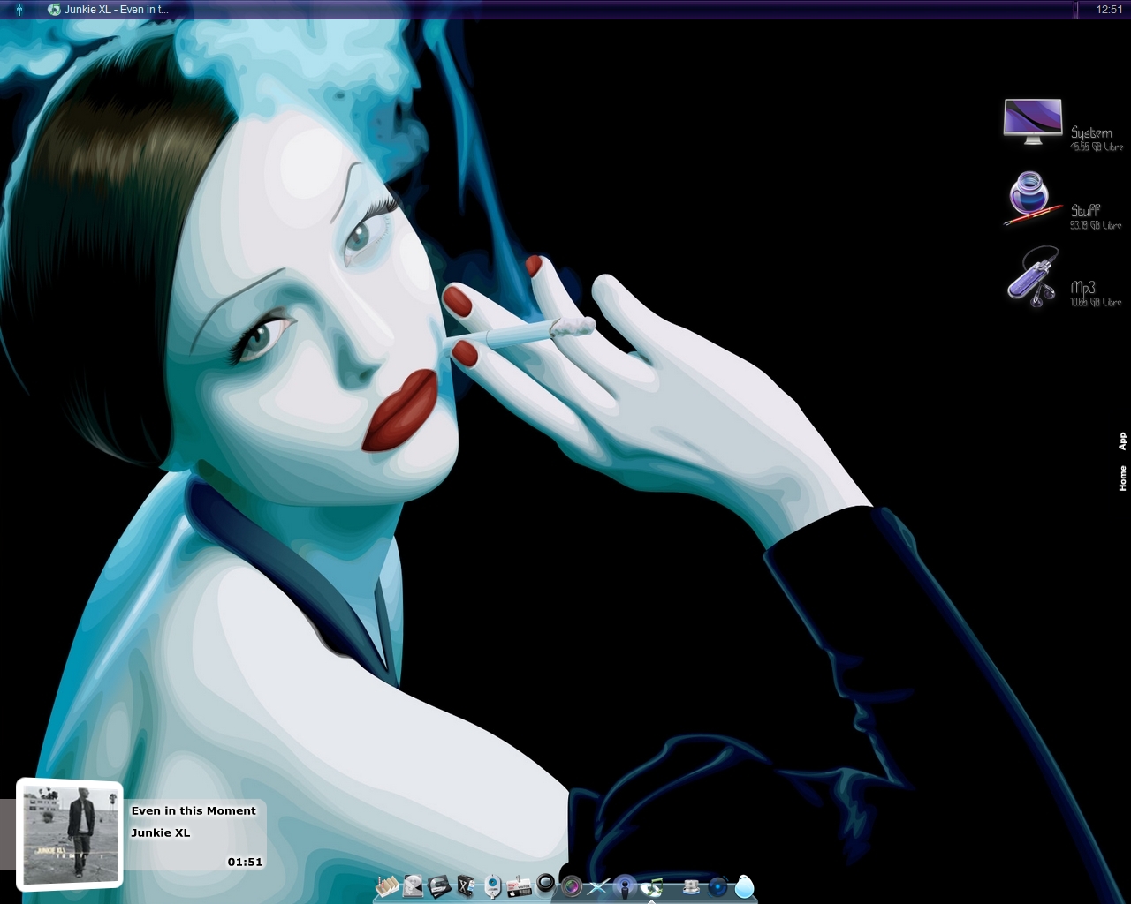Open the Home side tab

pos(1122,478)
